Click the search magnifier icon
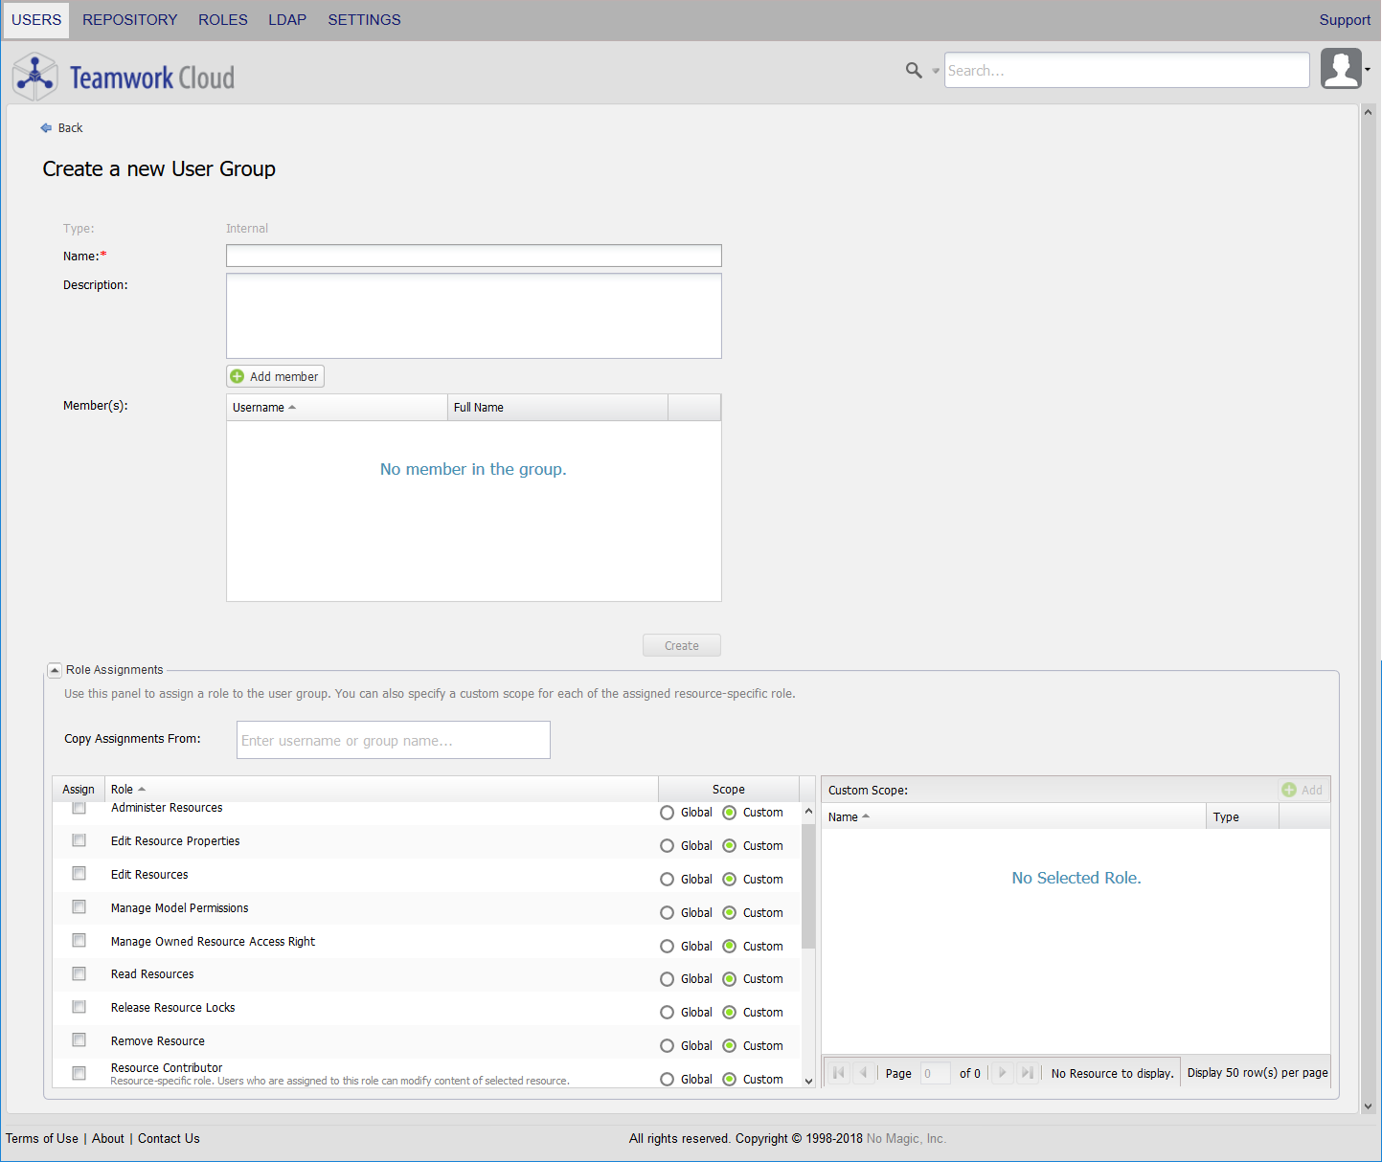Image resolution: width=1382 pixels, height=1162 pixels. pyautogui.click(x=914, y=70)
